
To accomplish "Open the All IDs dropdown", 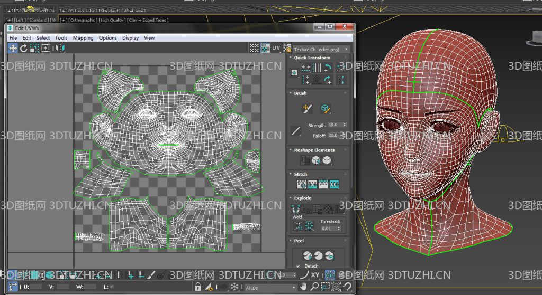I will point(269,288).
